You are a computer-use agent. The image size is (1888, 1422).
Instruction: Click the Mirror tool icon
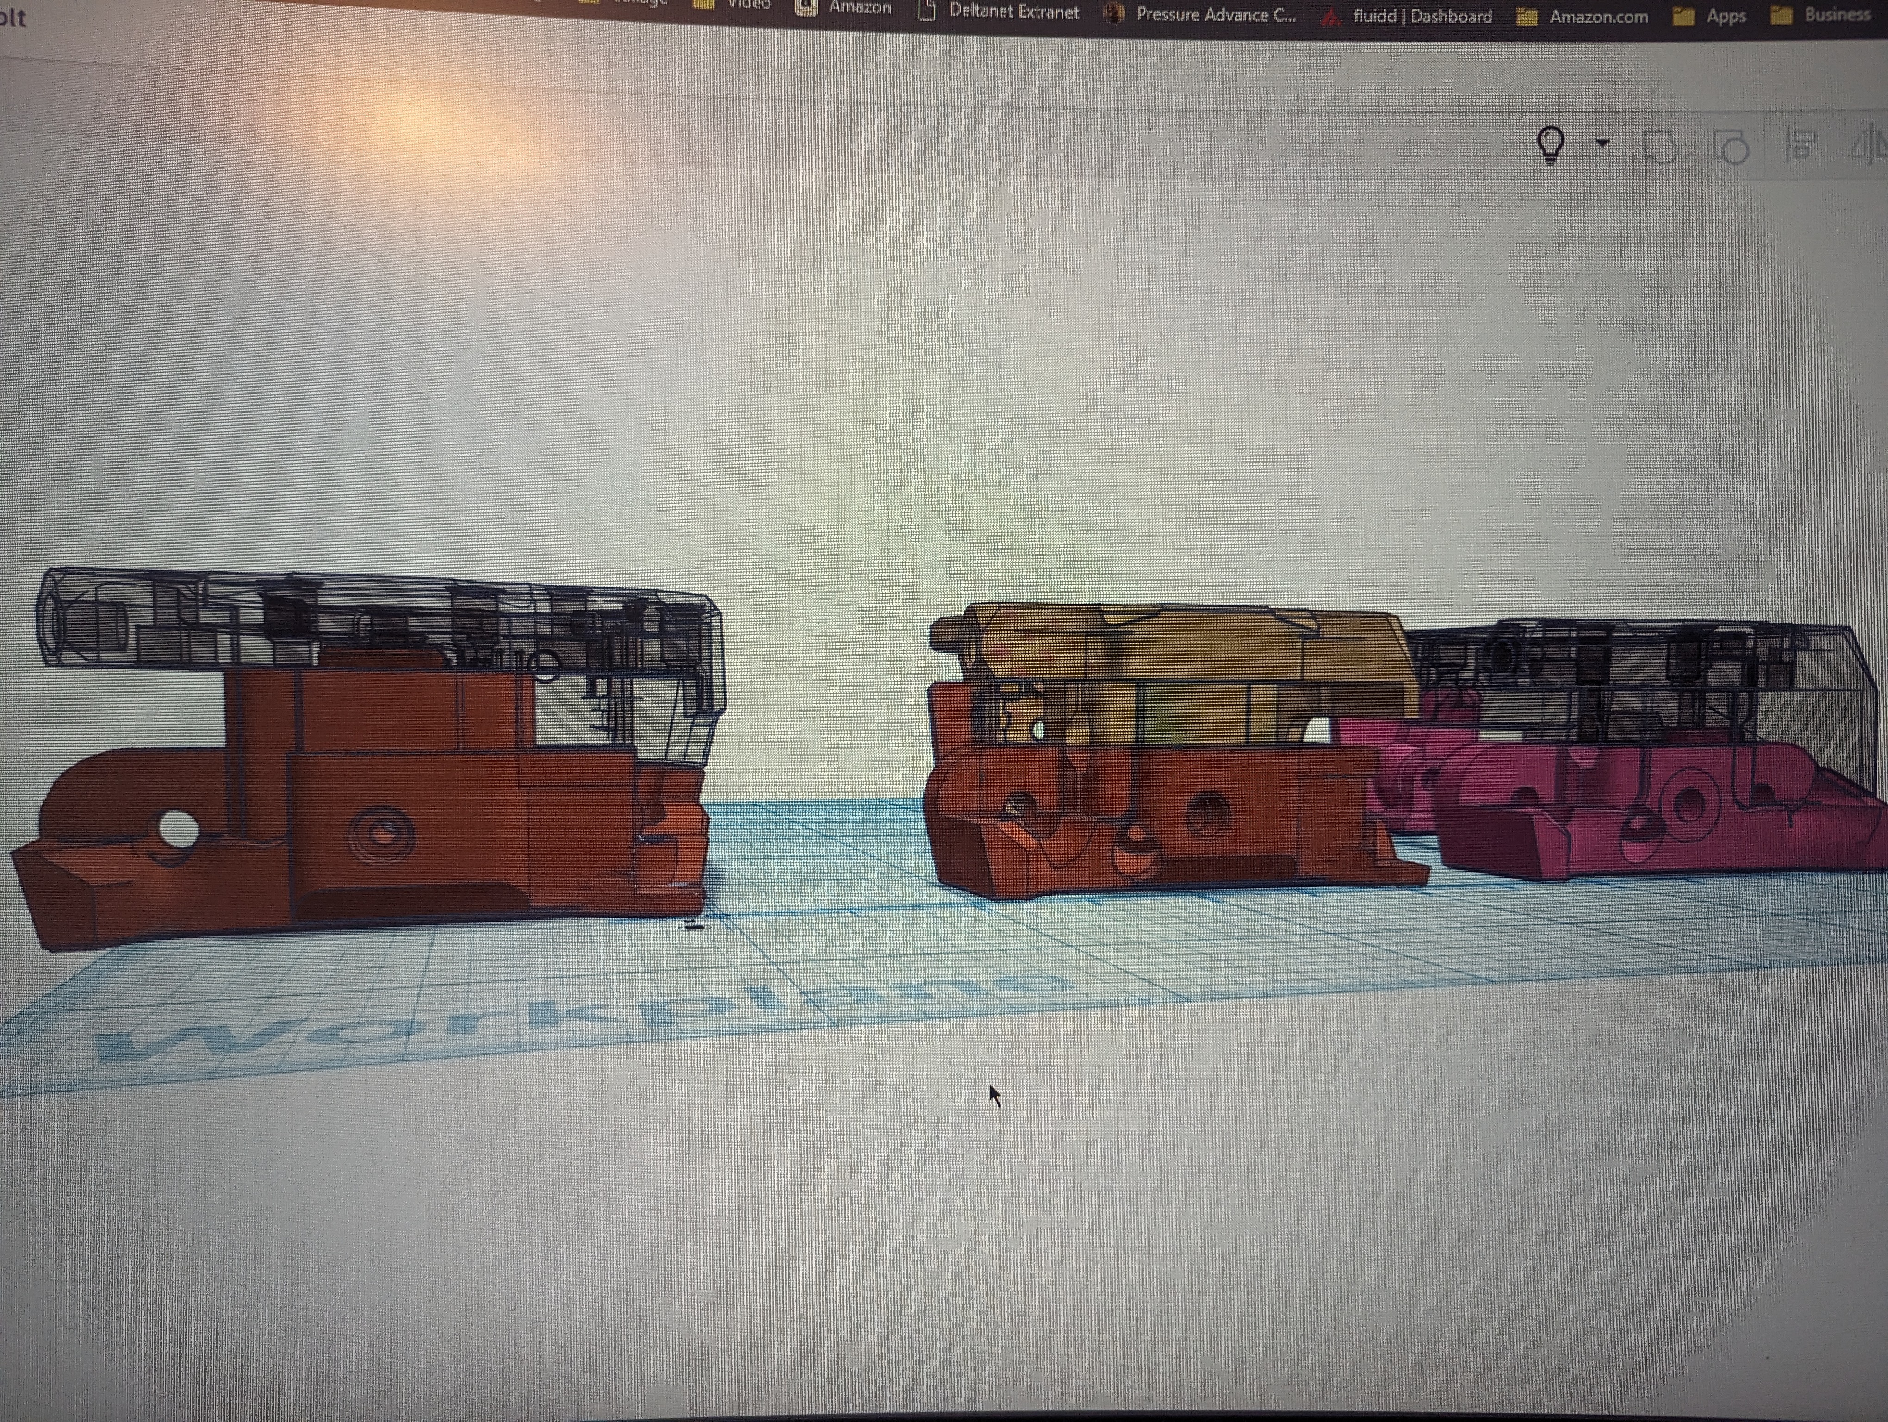click(1869, 144)
